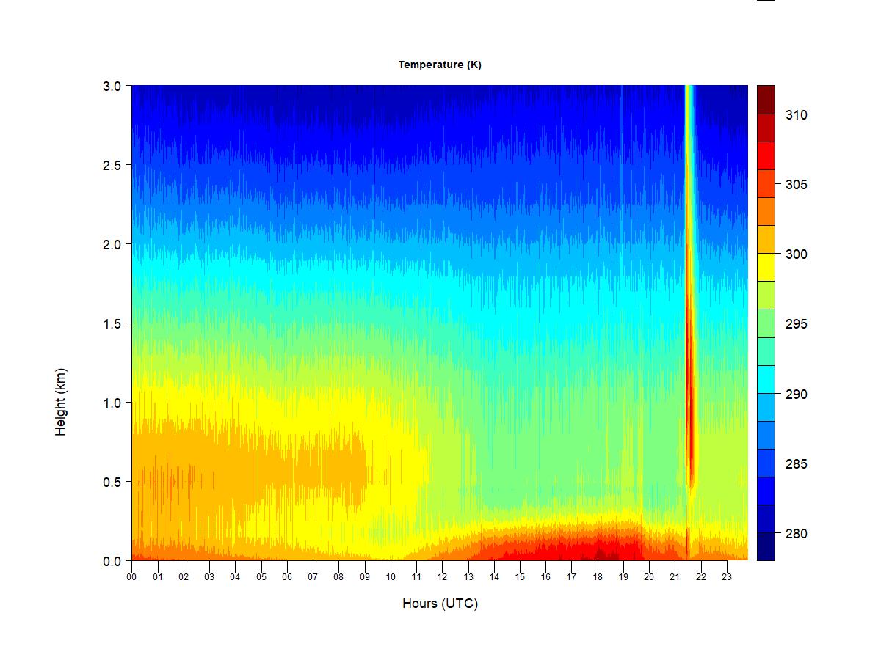Click the 03 hour tick label

[x=209, y=577]
